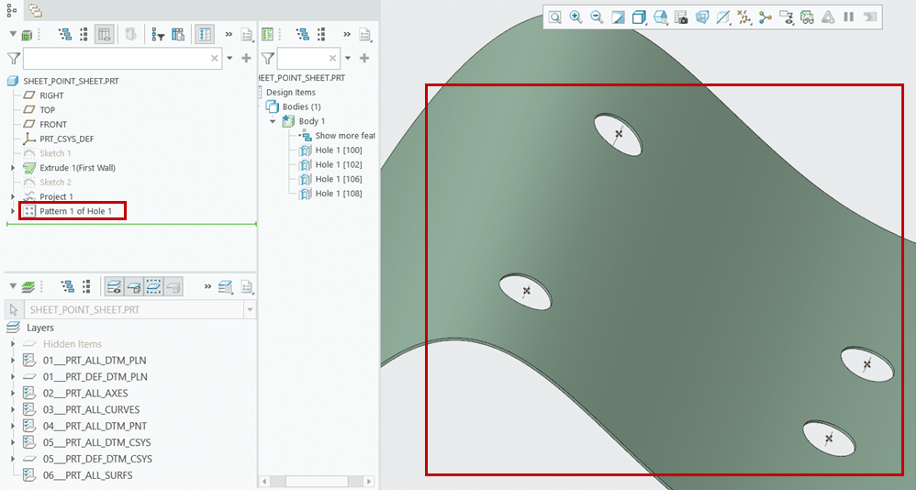917x490 pixels.
Task: Show more Model Tree toolbar commands
Action: pos(229,35)
